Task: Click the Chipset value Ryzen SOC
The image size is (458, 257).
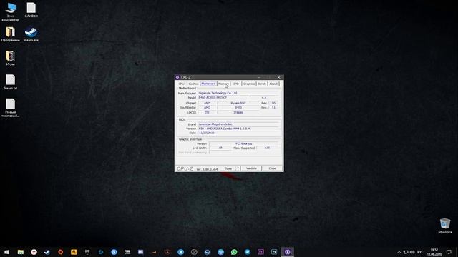Action: point(238,103)
